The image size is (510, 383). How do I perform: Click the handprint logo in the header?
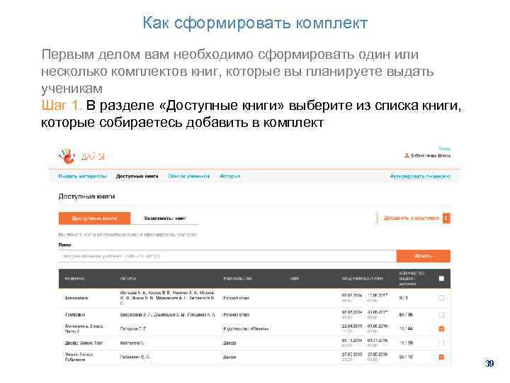[x=67, y=156]
